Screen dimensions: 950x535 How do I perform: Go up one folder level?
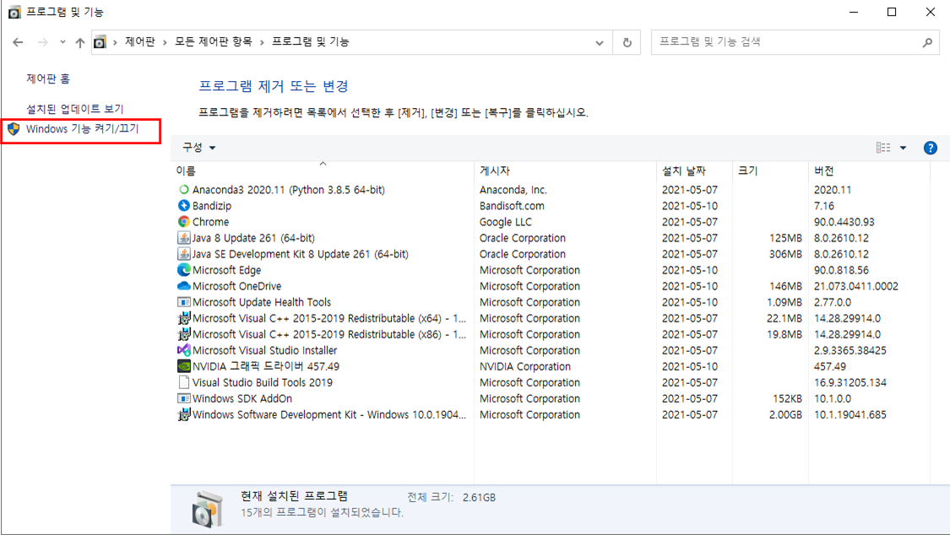click(80, 41)
